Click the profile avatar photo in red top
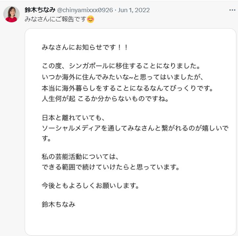Screen dimensions: 238x236 12,14
